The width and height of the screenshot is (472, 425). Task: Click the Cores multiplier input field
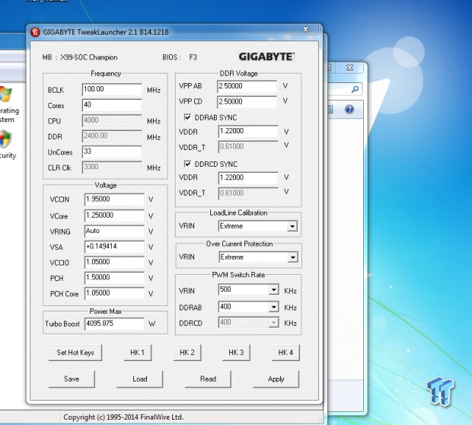(112, 105)
